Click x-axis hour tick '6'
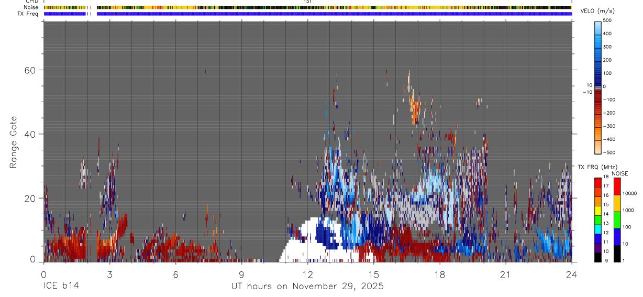This screenshot has height=297, width=643. click(175, 274)
